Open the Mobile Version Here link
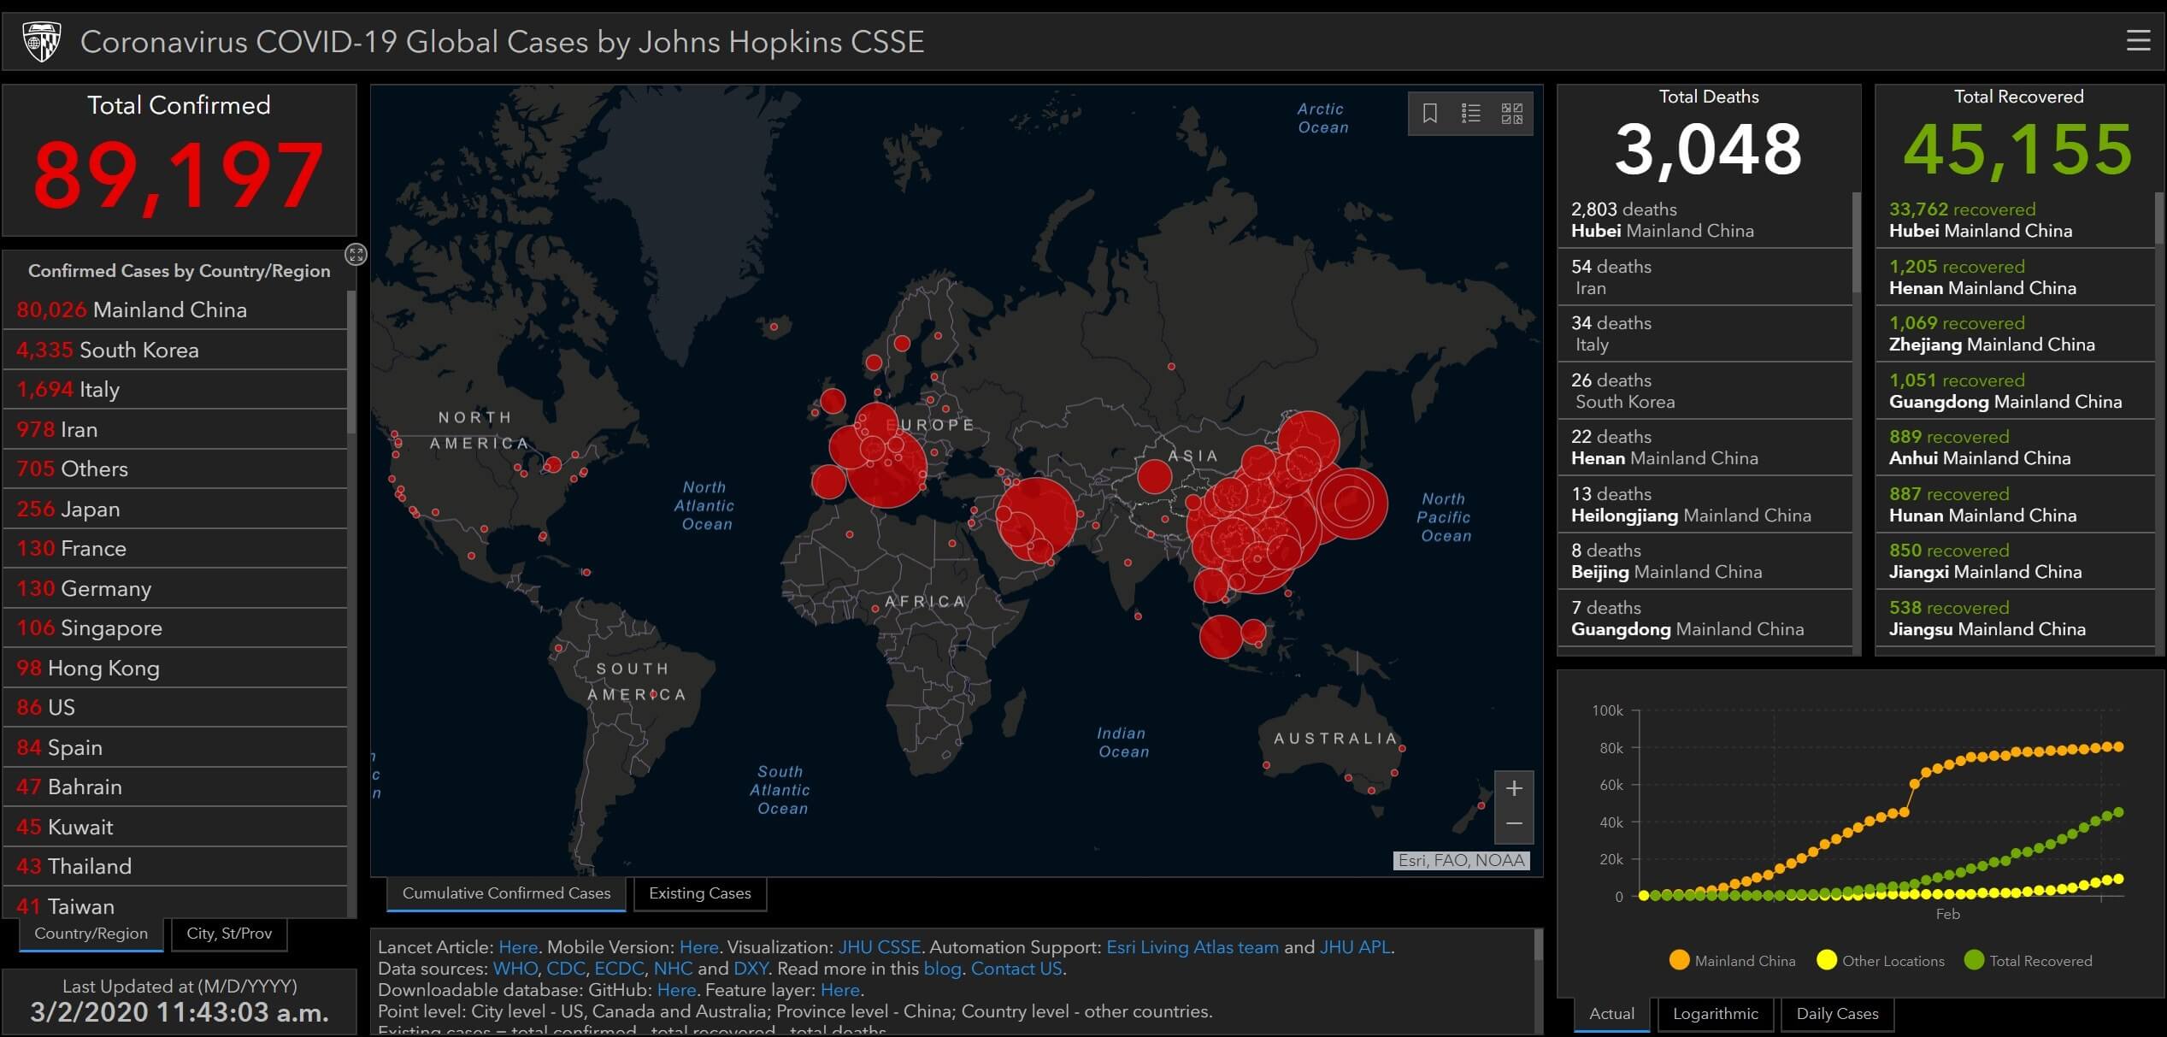The width and height of the screenshot is (2167, 1037). pyautogui.click(x=698, y=947)
